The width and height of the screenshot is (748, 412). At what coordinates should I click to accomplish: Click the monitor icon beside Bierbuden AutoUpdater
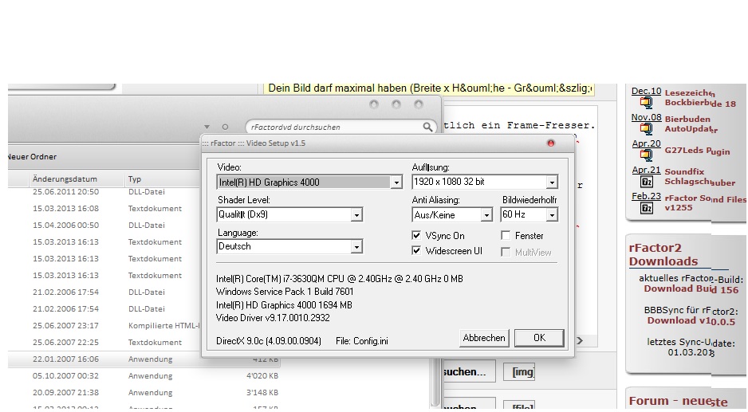(647, 129)
